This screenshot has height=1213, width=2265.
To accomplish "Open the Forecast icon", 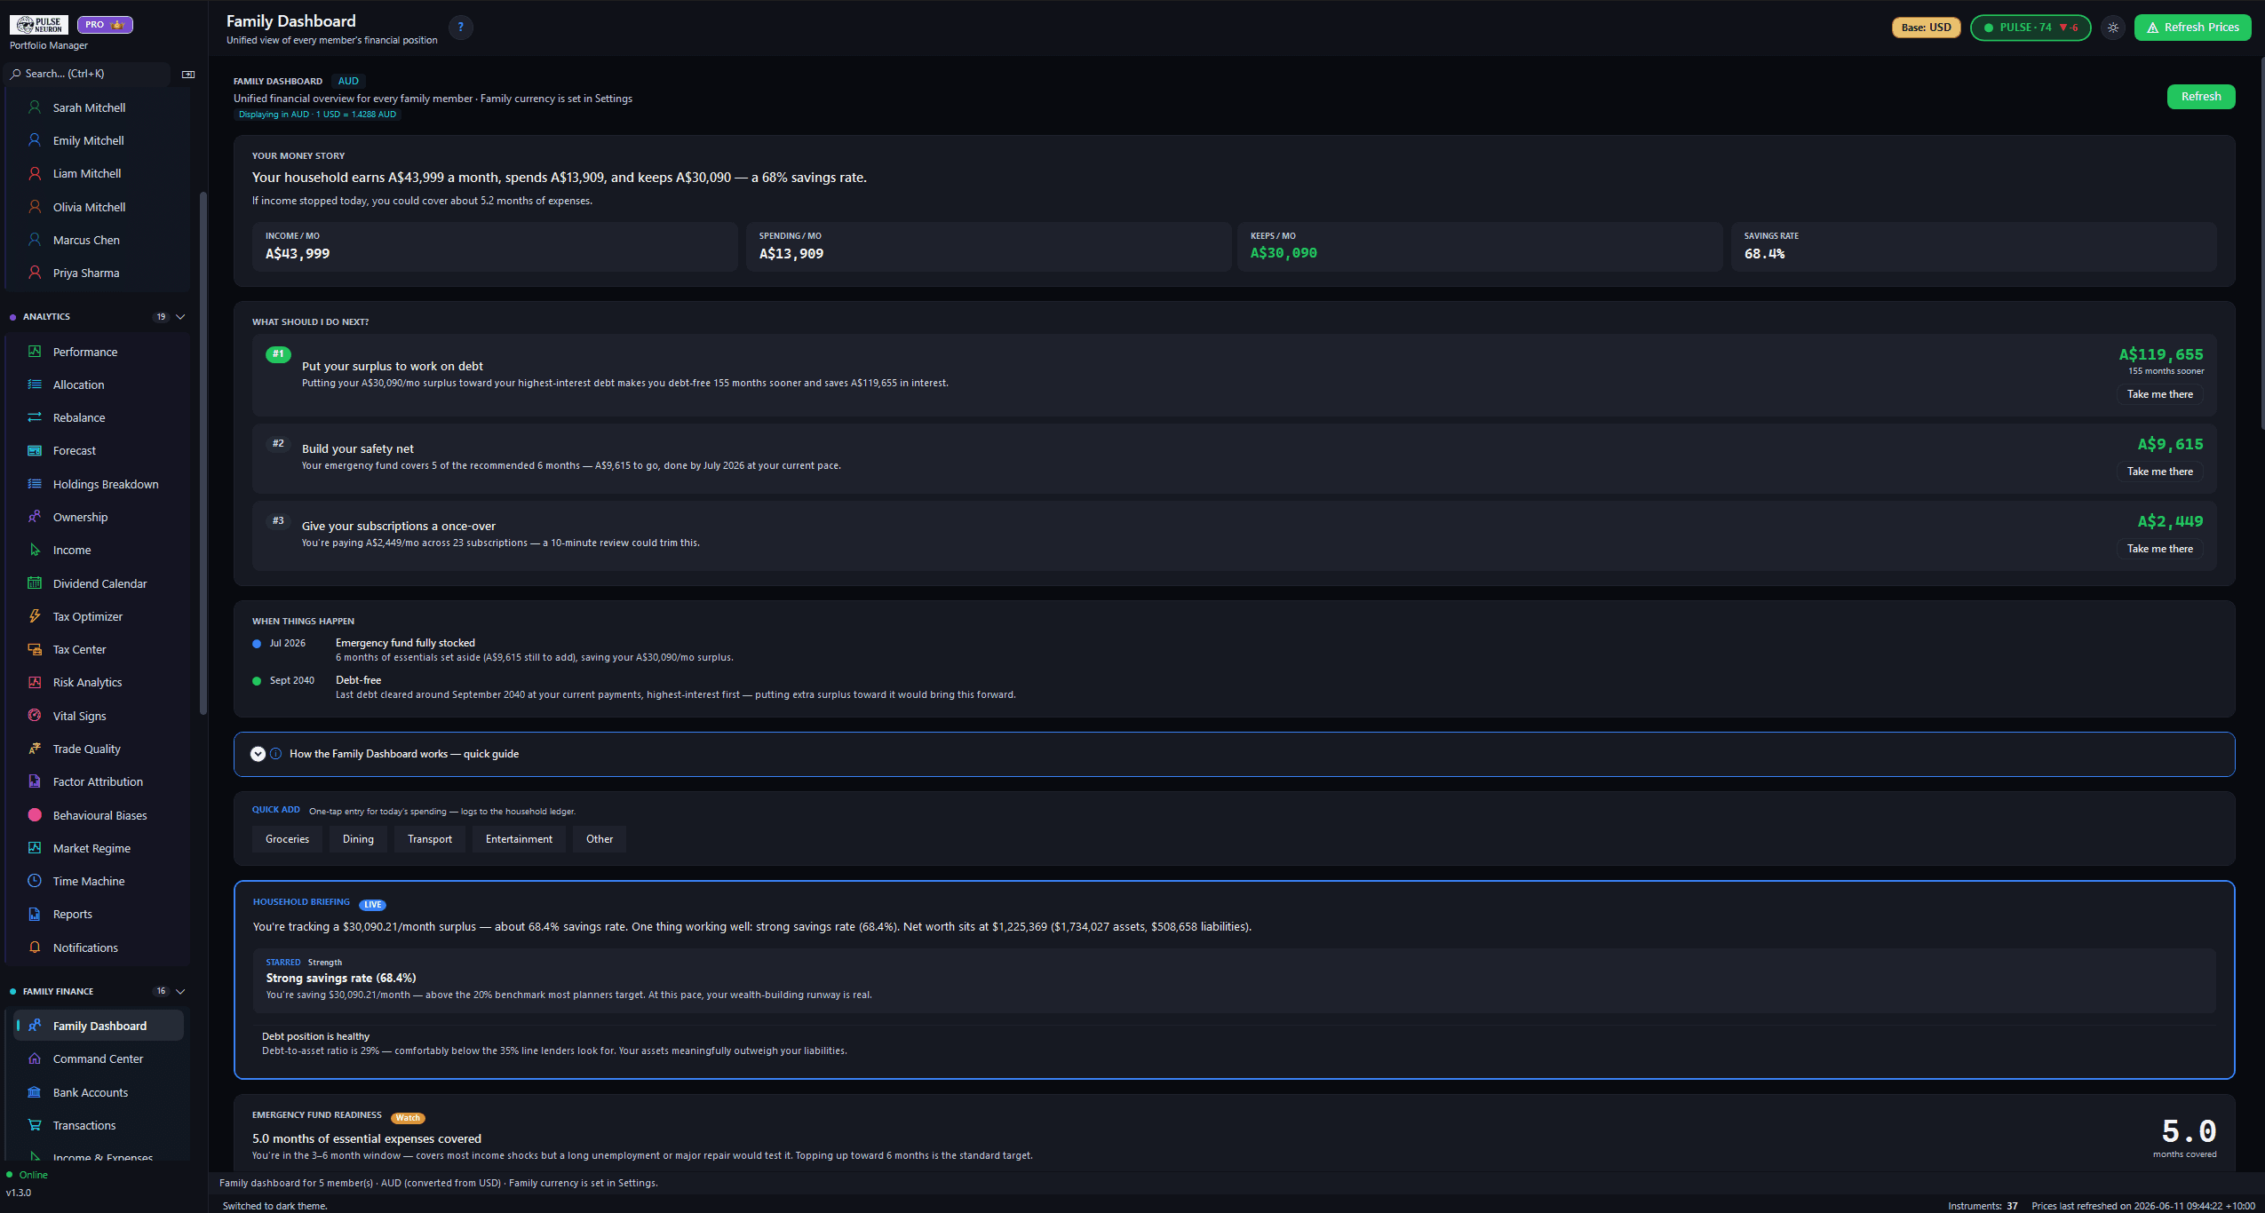I will coord(35,450).
